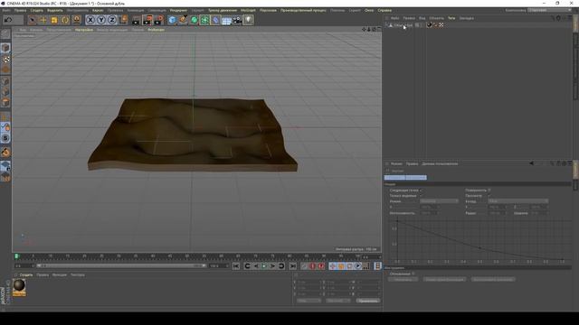Open the Help menu in menu bar

pyautogui.click(x=384, y=10)
